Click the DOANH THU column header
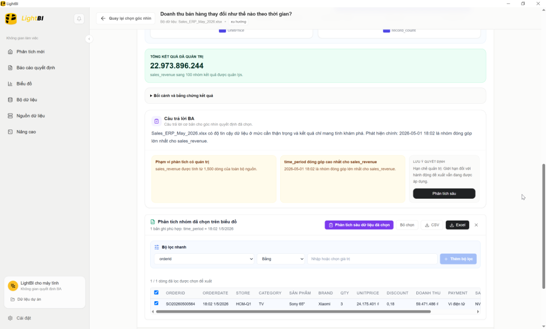This screenshot has height=329, width=546. [x=428, y=293]
